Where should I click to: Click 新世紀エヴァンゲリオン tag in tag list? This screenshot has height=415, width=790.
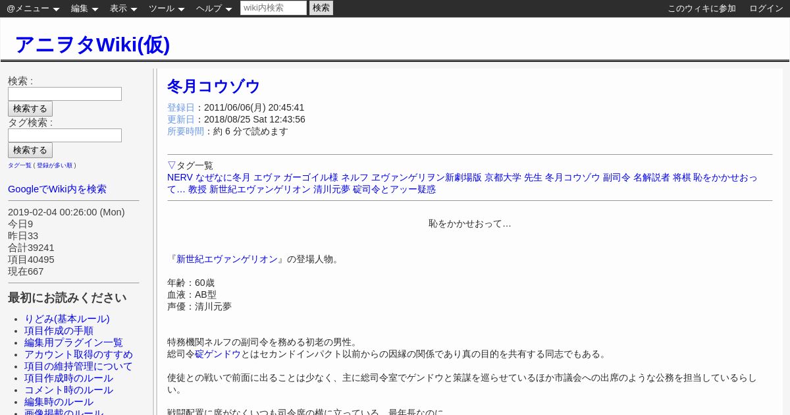click(x=260, y=189)
